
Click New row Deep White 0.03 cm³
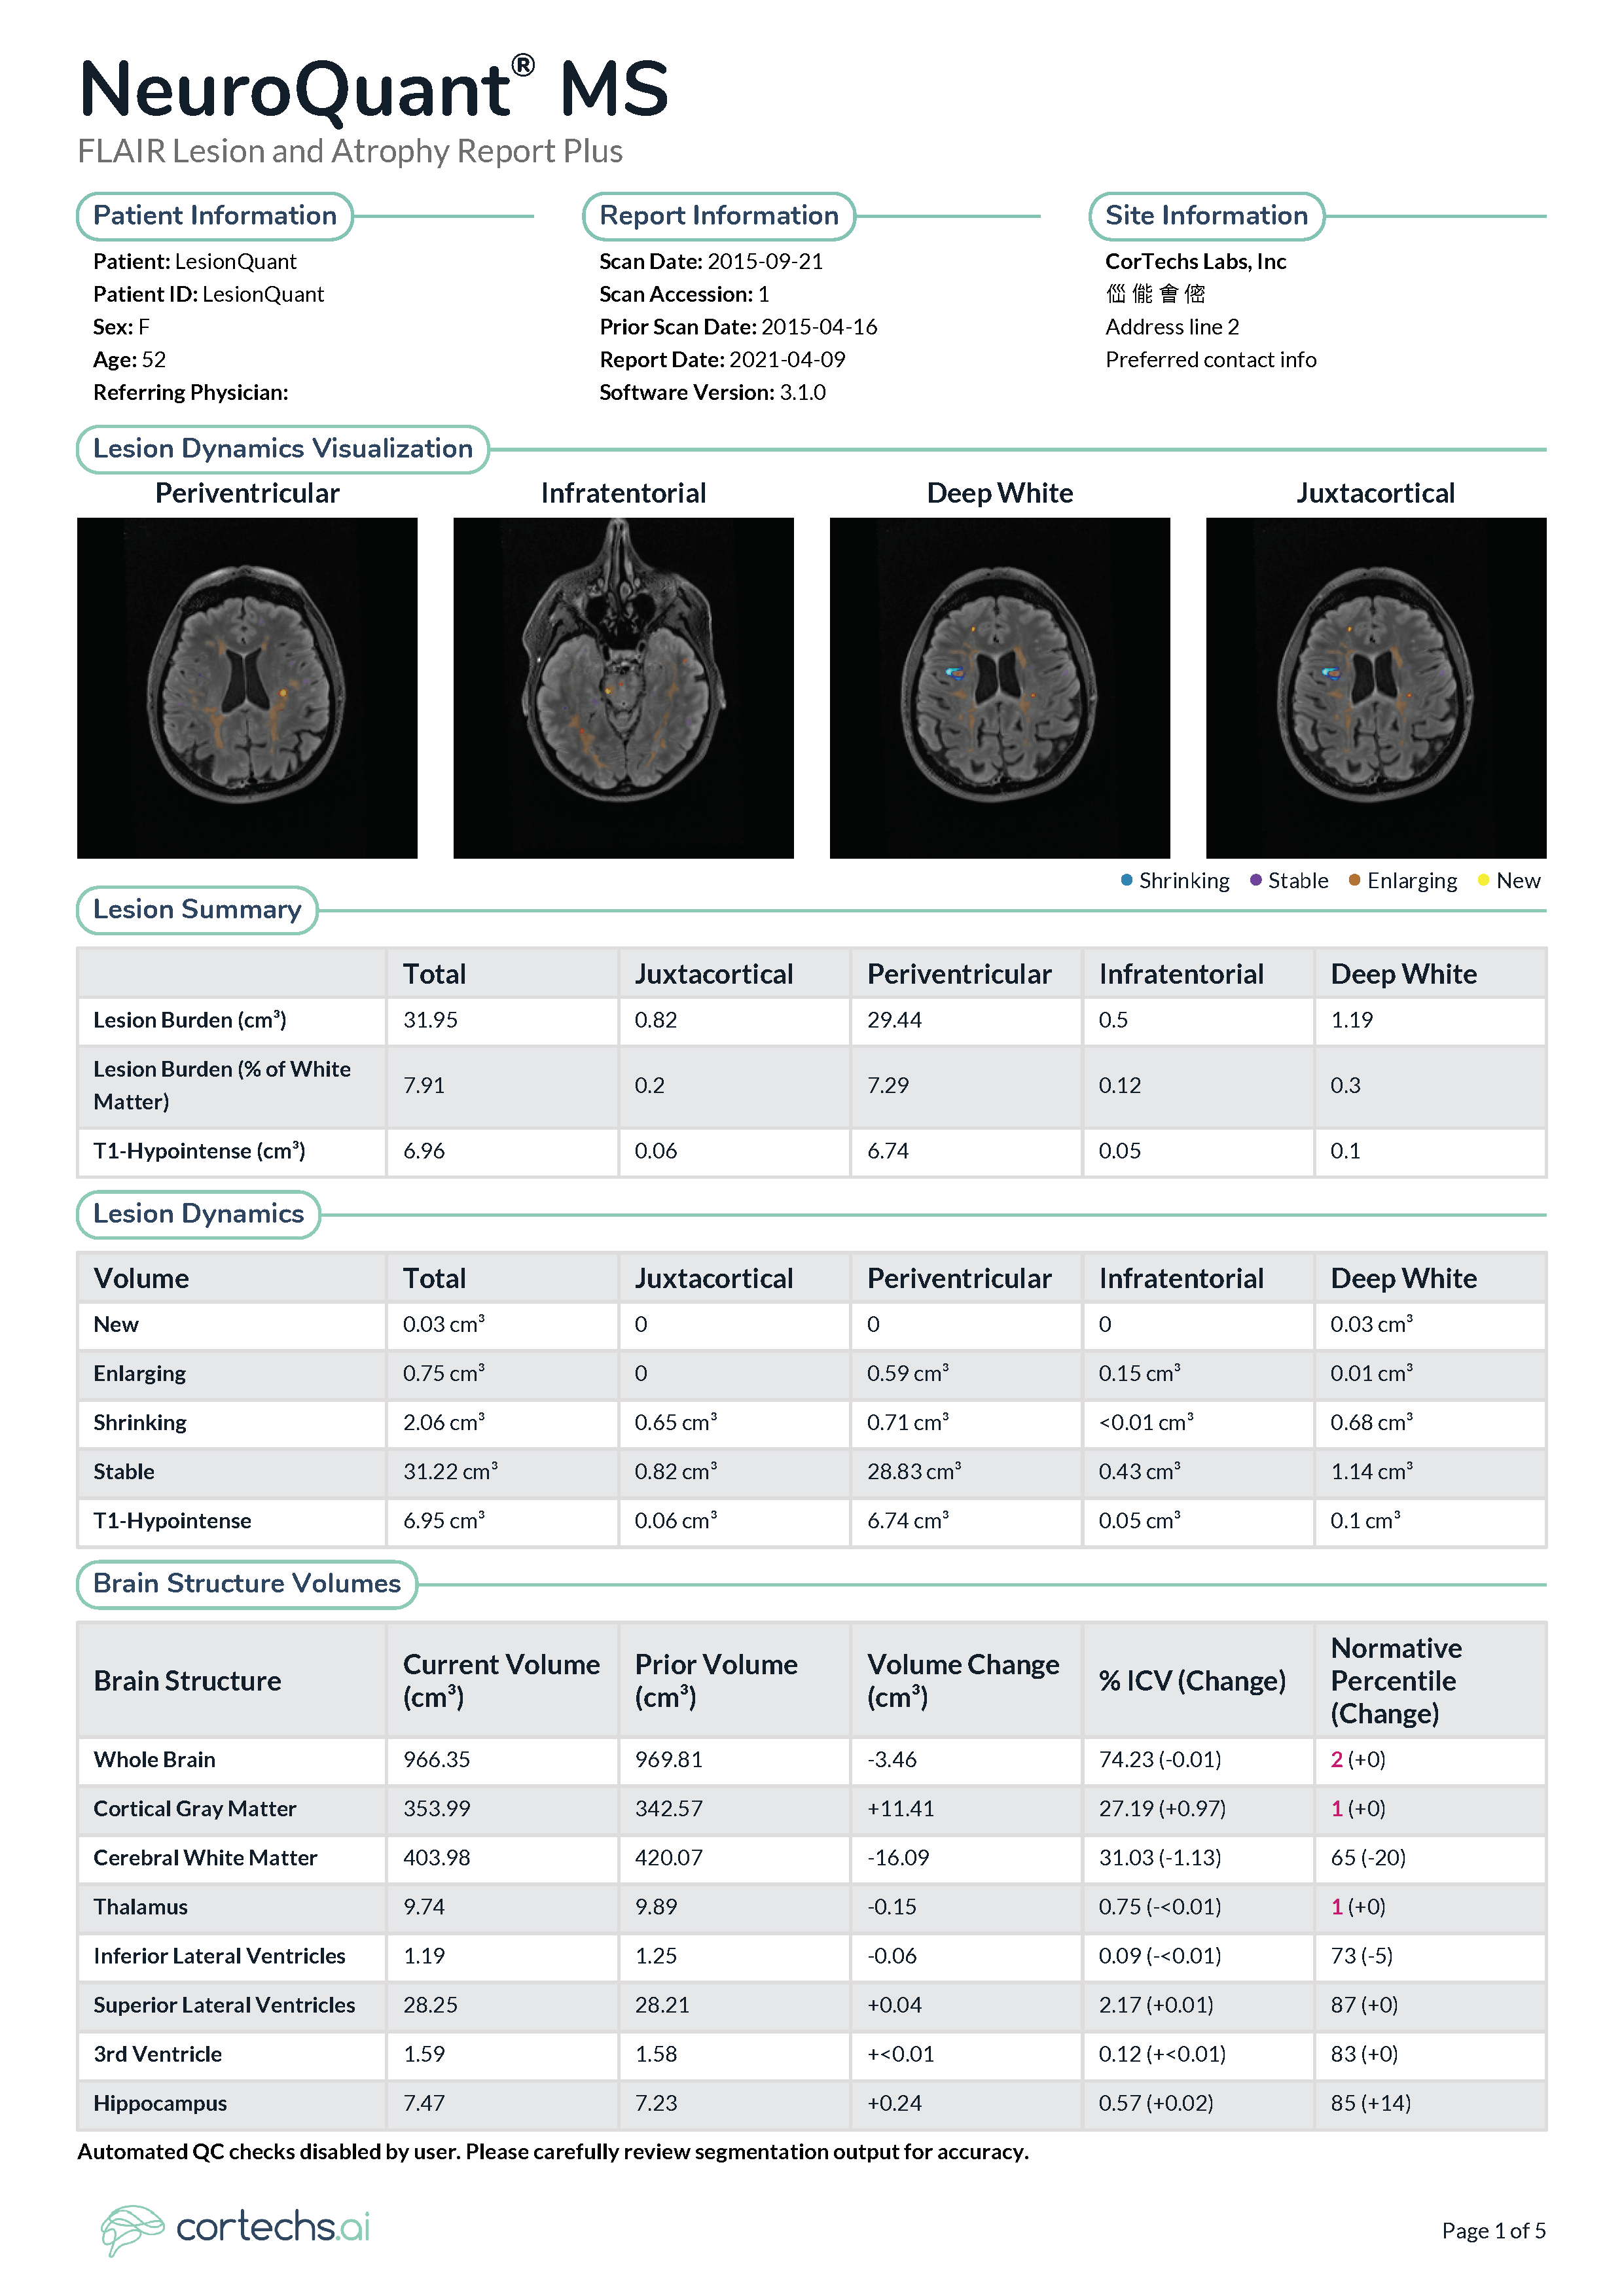point(1371,1324)
